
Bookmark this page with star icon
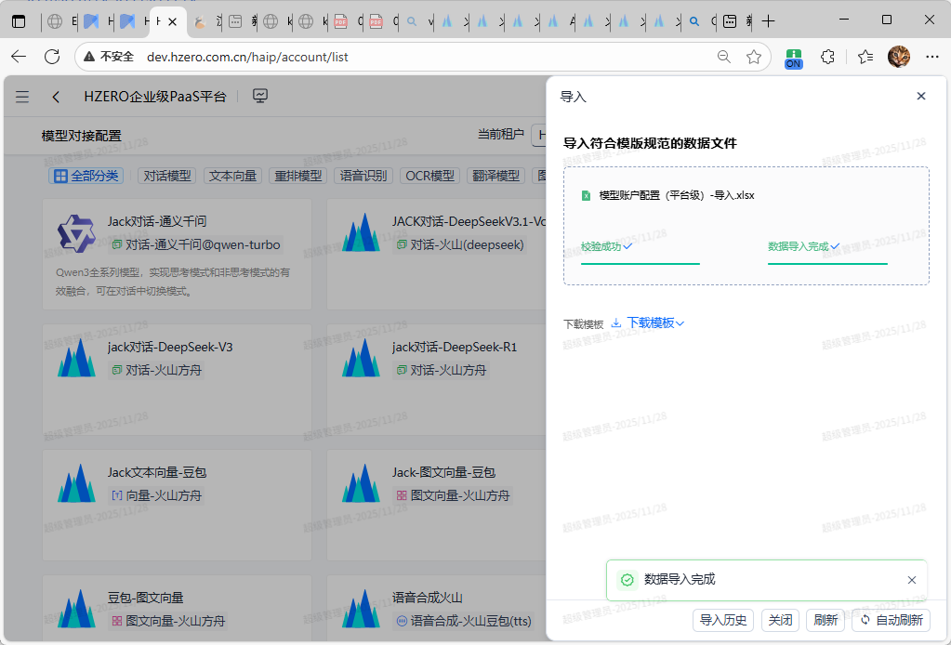pyautogui.click(x=754, y=57)
